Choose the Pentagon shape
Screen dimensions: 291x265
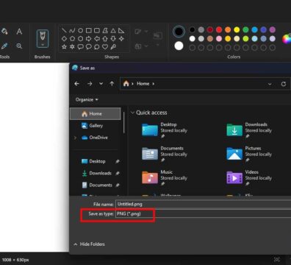[x=72, y=39]
